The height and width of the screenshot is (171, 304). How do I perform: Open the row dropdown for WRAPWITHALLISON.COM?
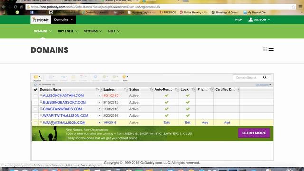99,123
